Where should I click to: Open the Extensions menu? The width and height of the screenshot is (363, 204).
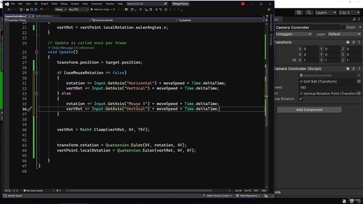(x=96, y=4)
